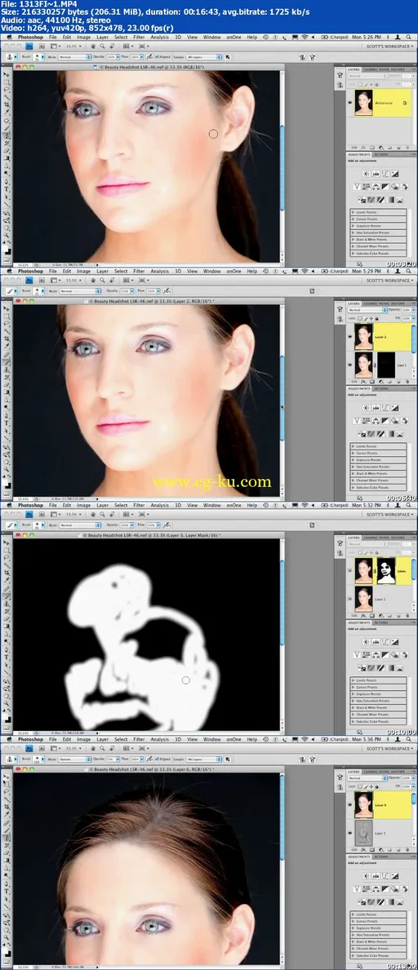Select the Type tool in the 5:26 PM frame
Screen dimensions: 418x970
[x=7, y=188]
